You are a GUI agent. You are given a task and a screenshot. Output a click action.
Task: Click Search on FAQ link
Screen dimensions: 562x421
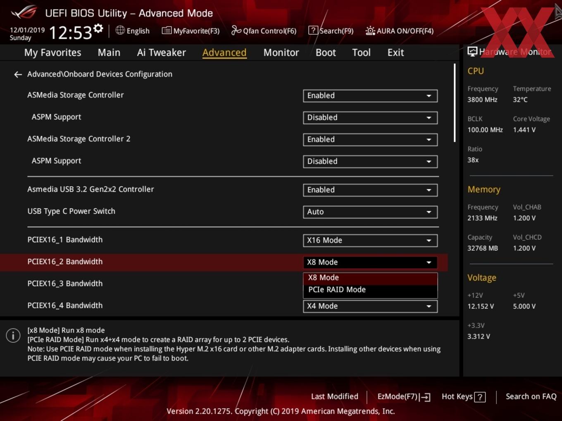pos(531,397)
